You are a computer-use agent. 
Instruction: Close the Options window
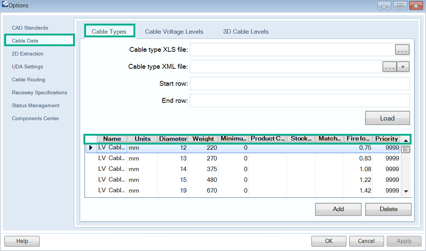(x=416, y=6)
